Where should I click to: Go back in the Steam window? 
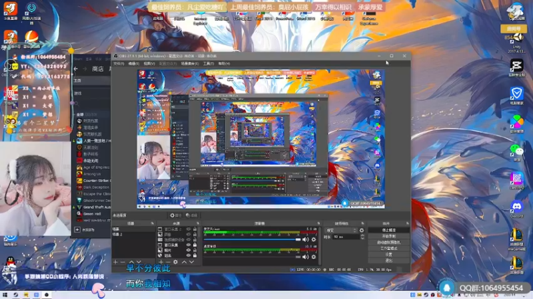click(x=75, y=69)
